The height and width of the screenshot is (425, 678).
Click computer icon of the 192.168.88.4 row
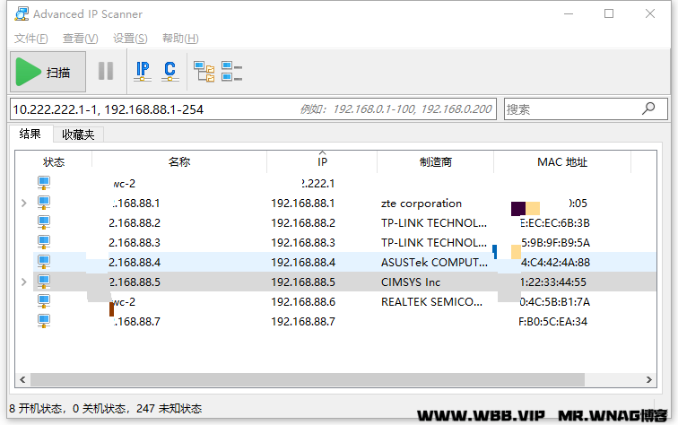point(44,262)
